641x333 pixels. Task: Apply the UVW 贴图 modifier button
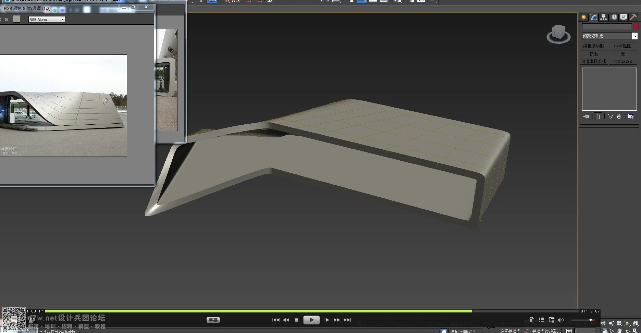(623, 46)
